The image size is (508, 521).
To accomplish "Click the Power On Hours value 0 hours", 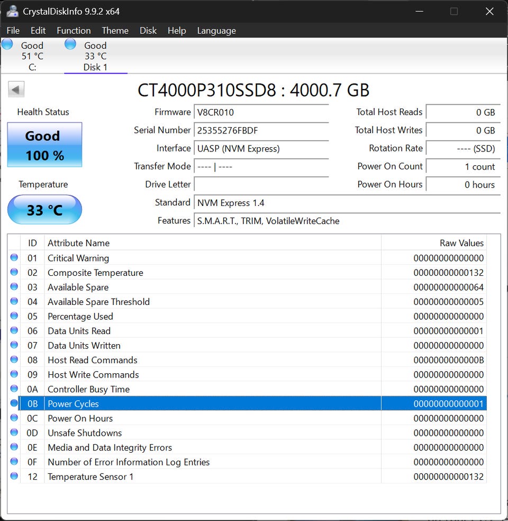I will pyautogui.click(x=463, y=184).
